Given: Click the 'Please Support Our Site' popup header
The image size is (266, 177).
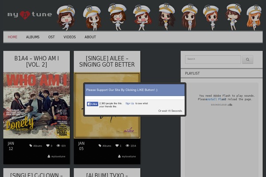Looking at the screenshot, I should (x=135, y=90).
